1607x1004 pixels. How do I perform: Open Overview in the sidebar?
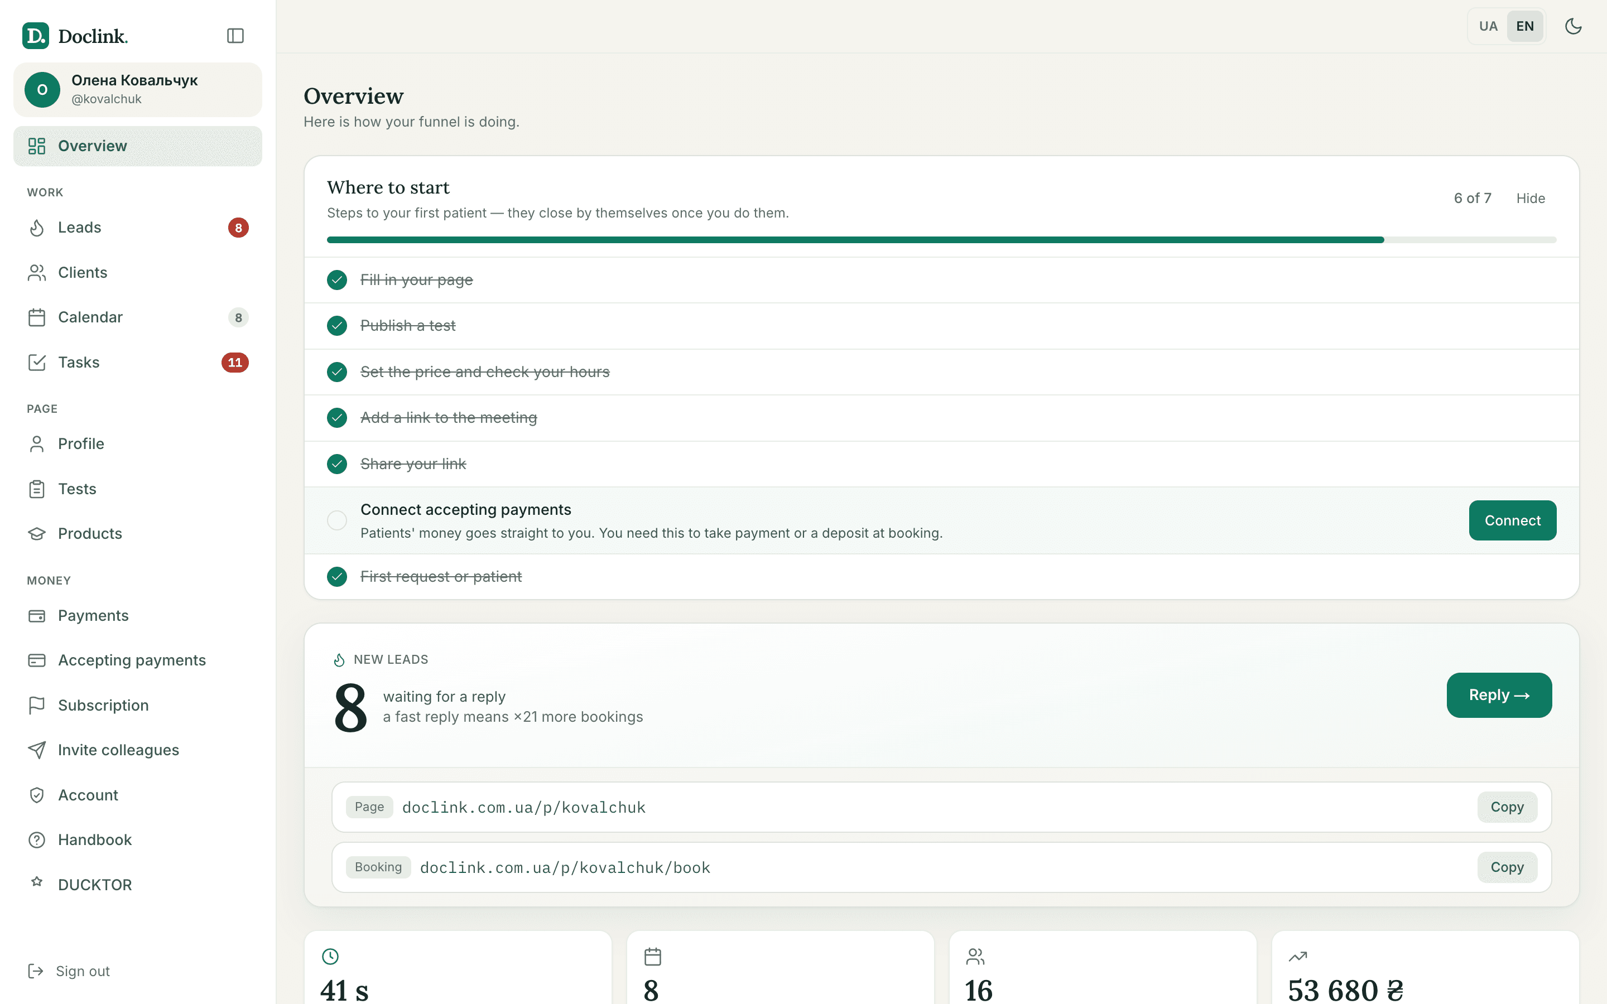(137, 146)
